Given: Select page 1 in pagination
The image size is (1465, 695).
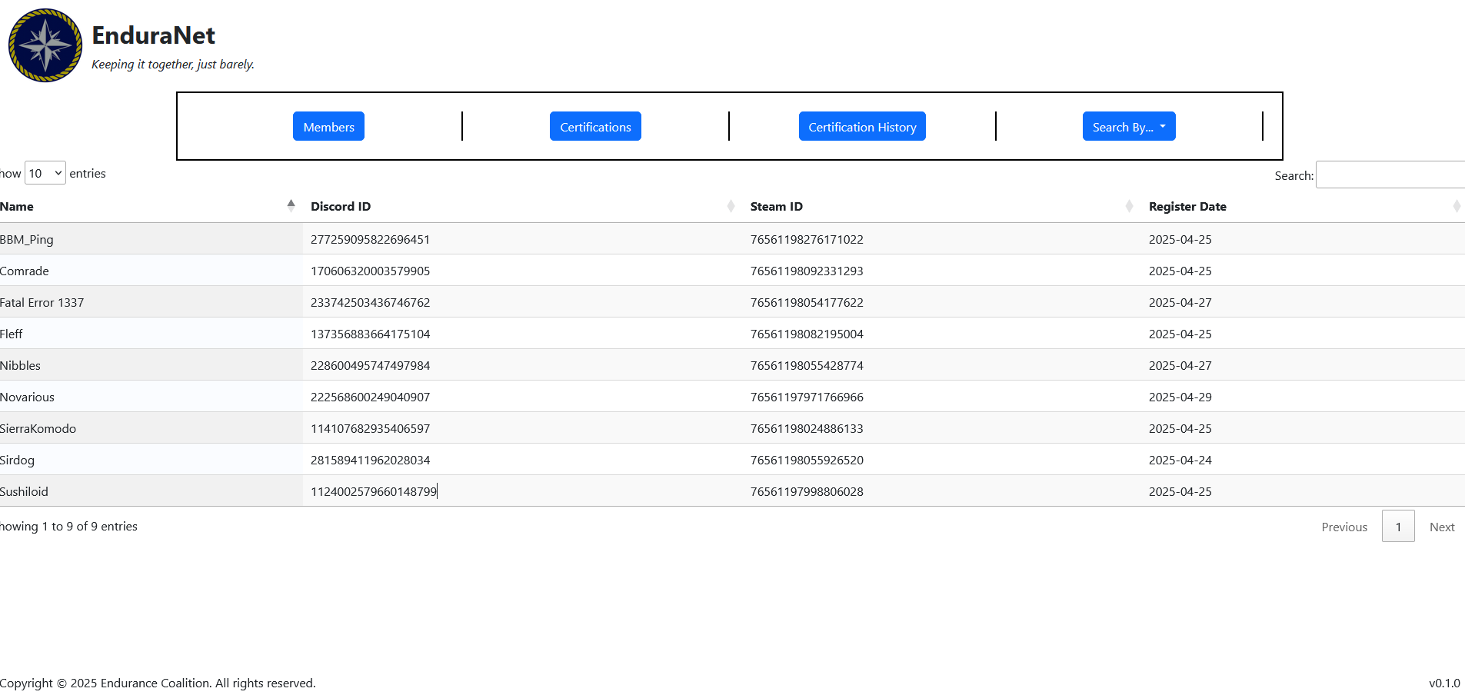Looking at the screenshot, I should 1397,527.
